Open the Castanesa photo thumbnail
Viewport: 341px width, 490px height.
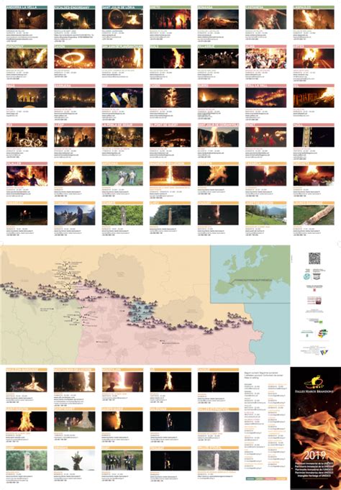pos(266,19)
